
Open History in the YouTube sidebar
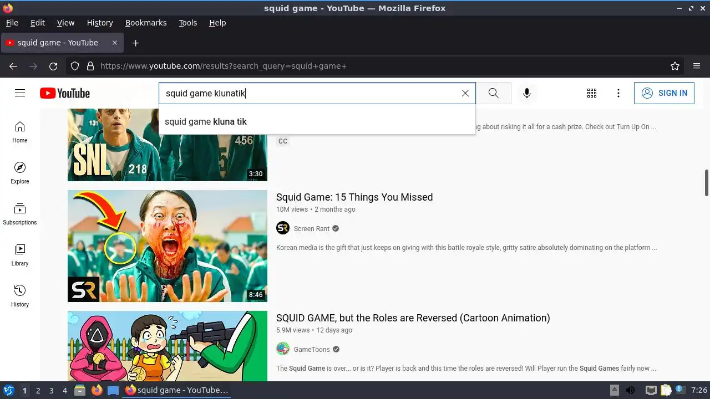(20, 296)
